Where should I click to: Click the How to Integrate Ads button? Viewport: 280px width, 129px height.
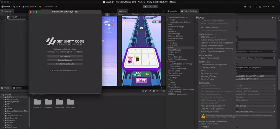pos(65,64)
